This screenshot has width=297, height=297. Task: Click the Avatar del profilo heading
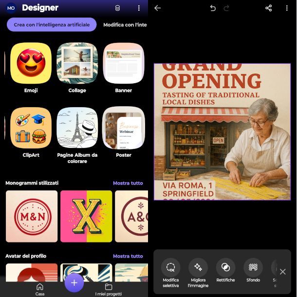26,256
